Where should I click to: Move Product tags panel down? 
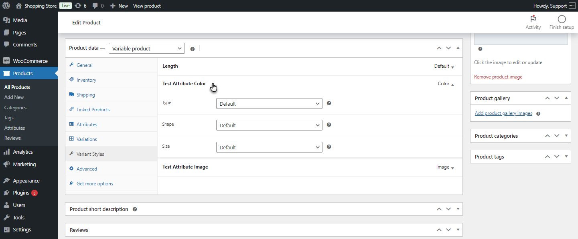coord(557,157)
